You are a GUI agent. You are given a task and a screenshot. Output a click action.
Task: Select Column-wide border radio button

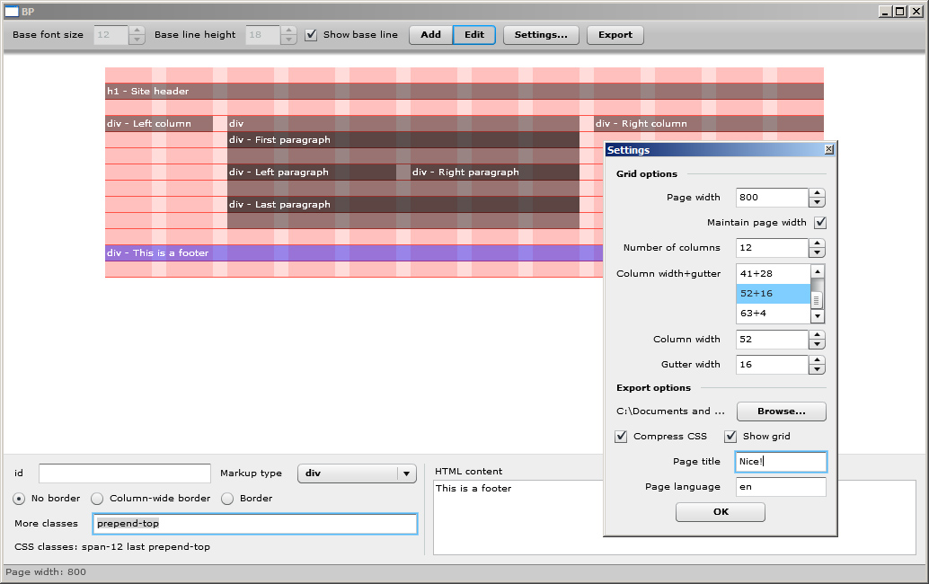coord(97,499)
